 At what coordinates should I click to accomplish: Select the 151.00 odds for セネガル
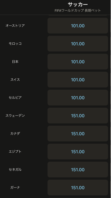pos(78,170)
